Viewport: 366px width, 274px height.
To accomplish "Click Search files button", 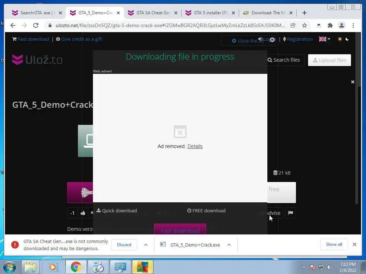I will 284,60.
